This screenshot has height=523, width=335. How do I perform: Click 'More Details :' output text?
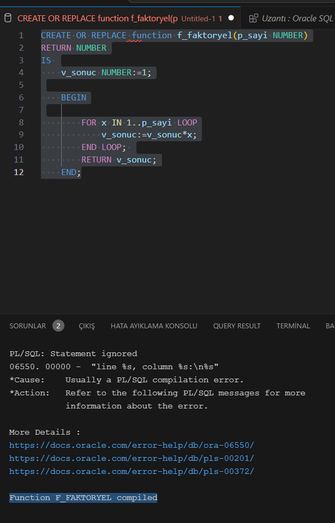click(45, 432)
